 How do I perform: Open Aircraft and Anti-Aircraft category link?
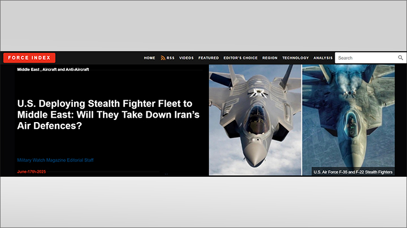click(66, 69)
